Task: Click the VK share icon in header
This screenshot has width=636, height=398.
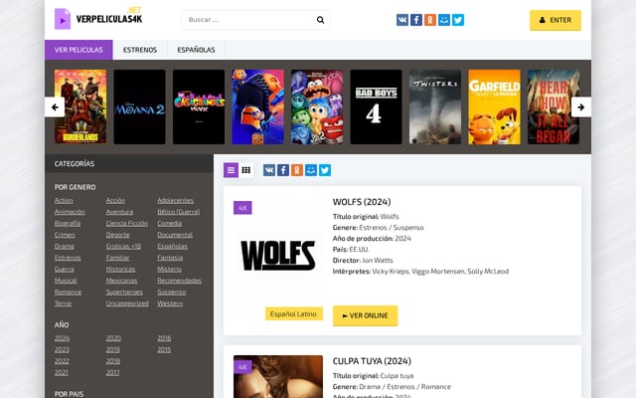Action: coord(401,20)
